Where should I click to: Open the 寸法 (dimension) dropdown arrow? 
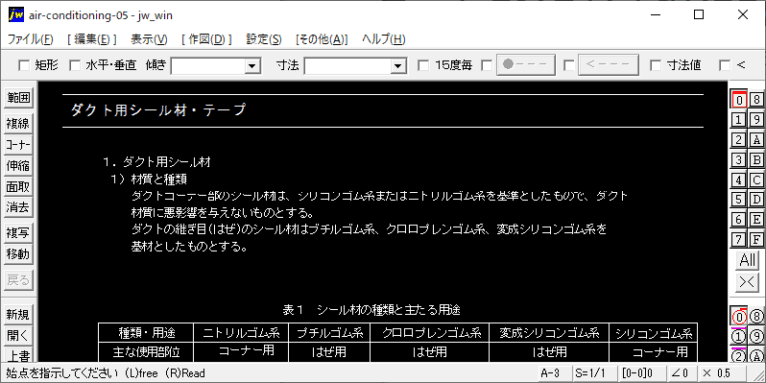[x=399, y=66]
